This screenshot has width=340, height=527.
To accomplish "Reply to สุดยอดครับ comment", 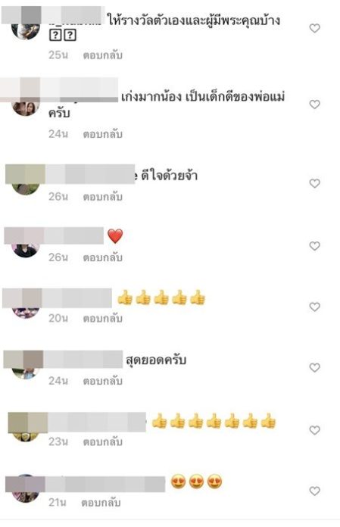I will click(x=102, y=381).
